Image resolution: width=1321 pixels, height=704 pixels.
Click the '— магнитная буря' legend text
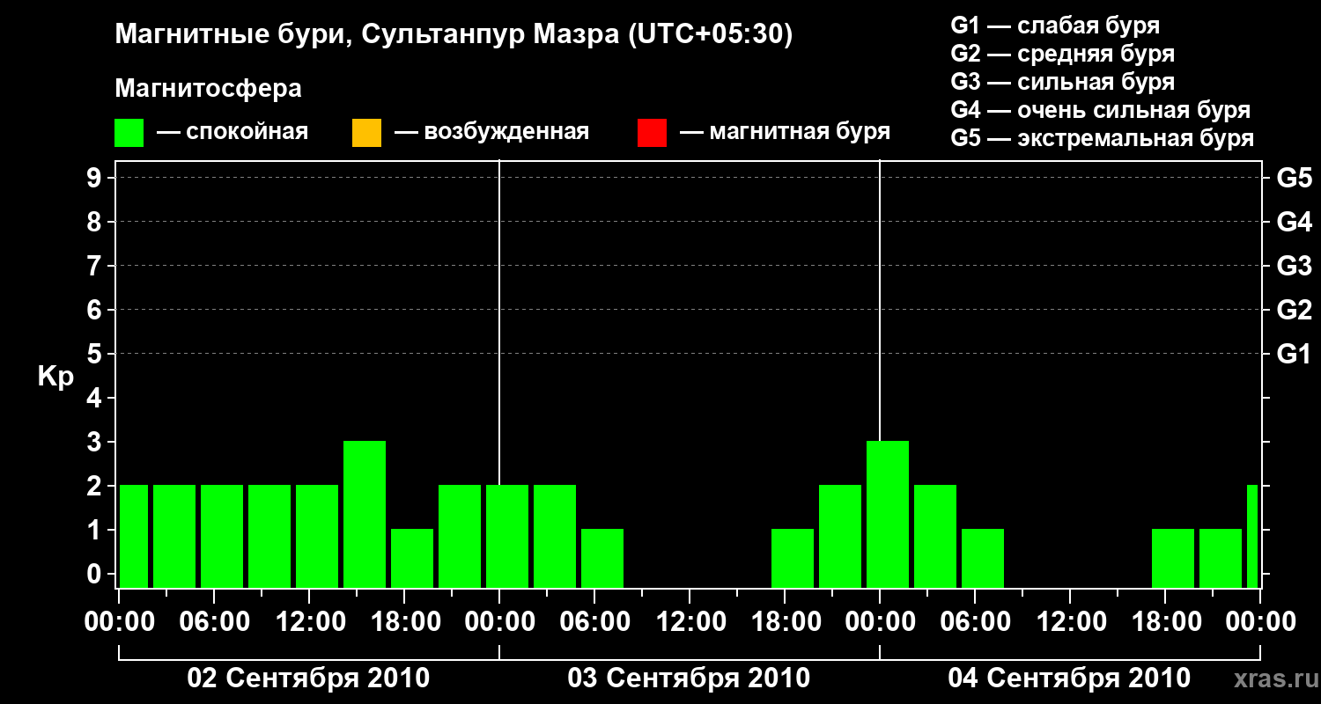[x=785, y=132]
